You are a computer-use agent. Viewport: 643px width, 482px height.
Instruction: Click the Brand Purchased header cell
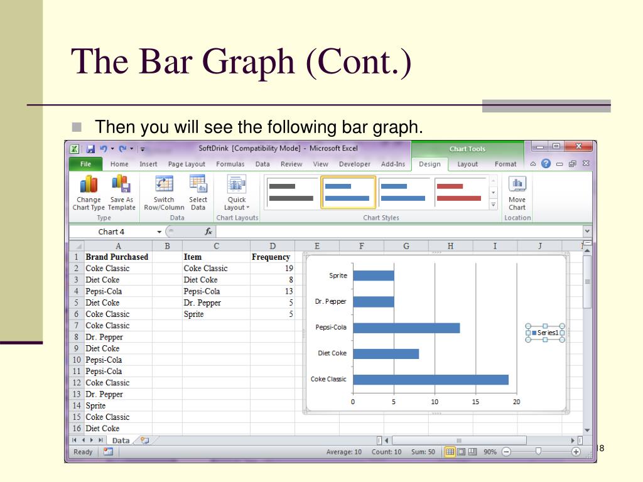click(x=117, y=257)
